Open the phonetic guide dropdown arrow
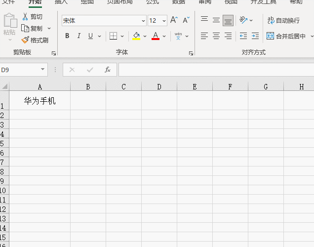314x247 pixels. coord(187,36)
